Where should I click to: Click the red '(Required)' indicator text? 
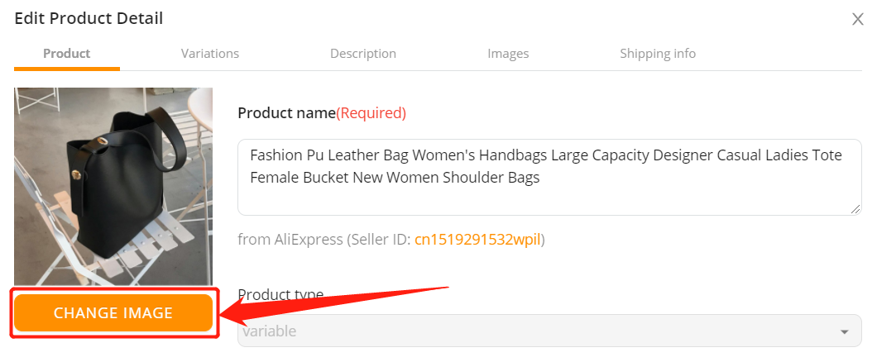coord(371,113)
